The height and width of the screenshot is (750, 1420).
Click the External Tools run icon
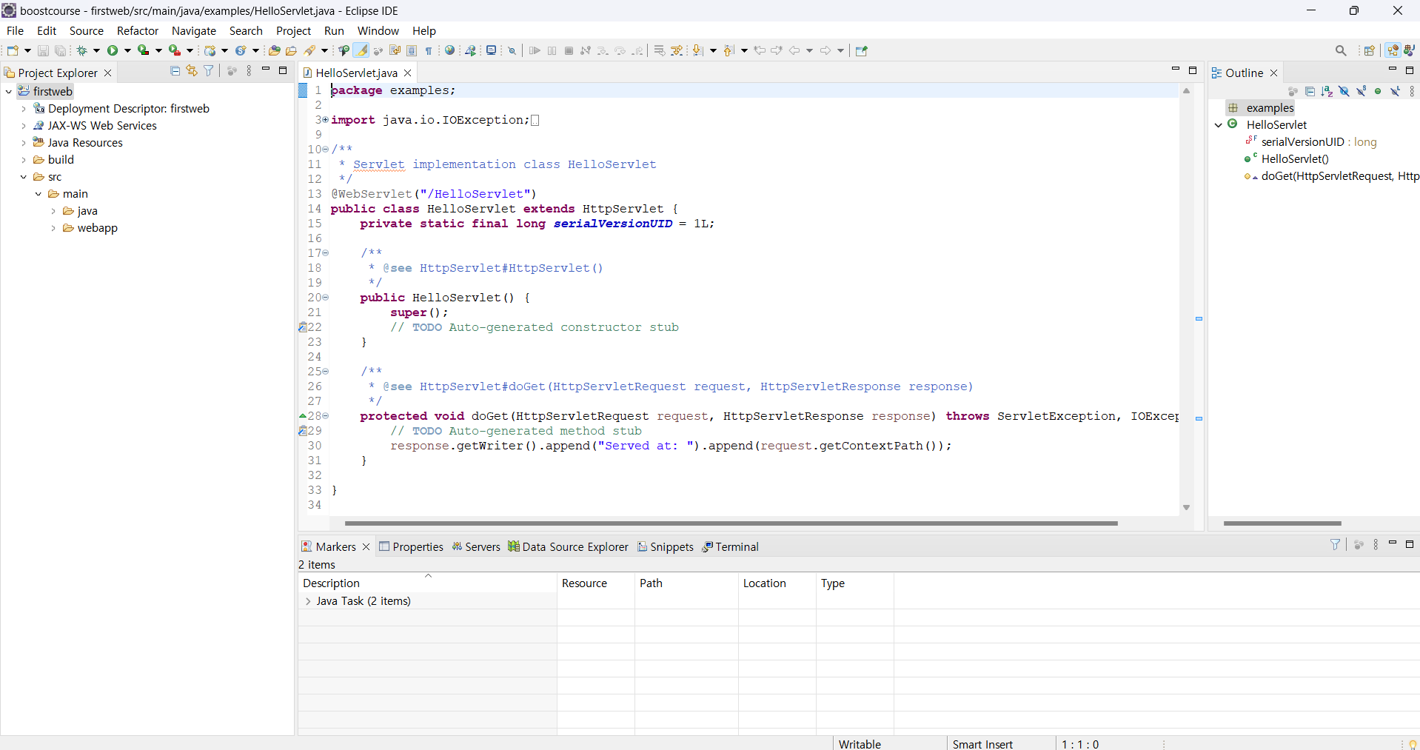pos(175,50)
